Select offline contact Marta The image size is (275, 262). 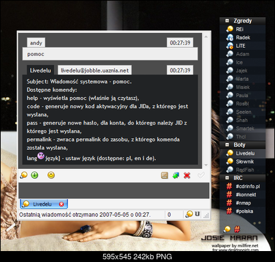coord(243,79)
